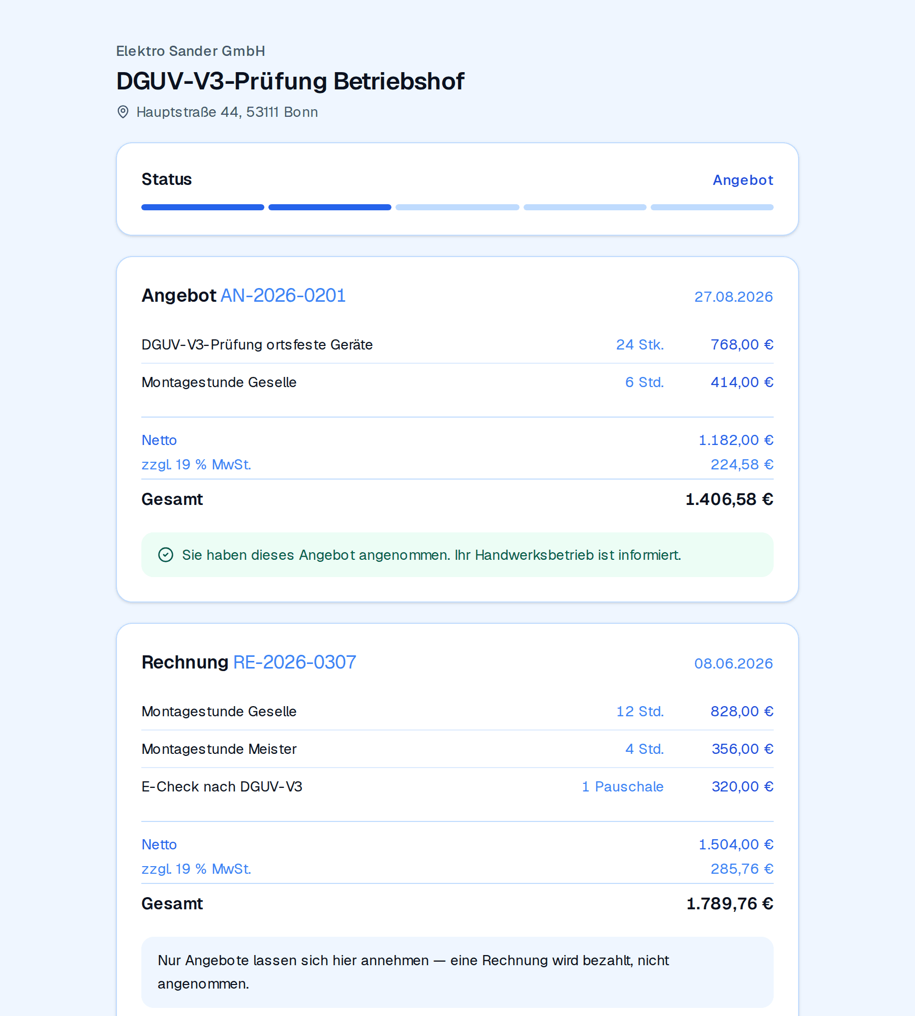
Task: Click the offer date 27.08.2026
Action: point(734,297)
